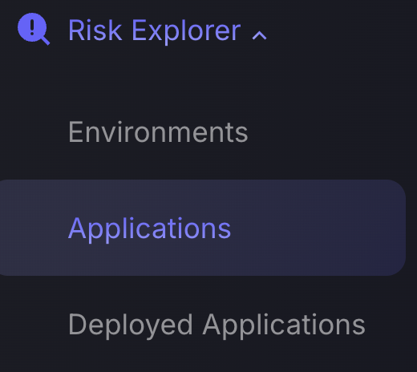
Task: Hide Risk Explorer submenu using the chevron
Action: 259,35
